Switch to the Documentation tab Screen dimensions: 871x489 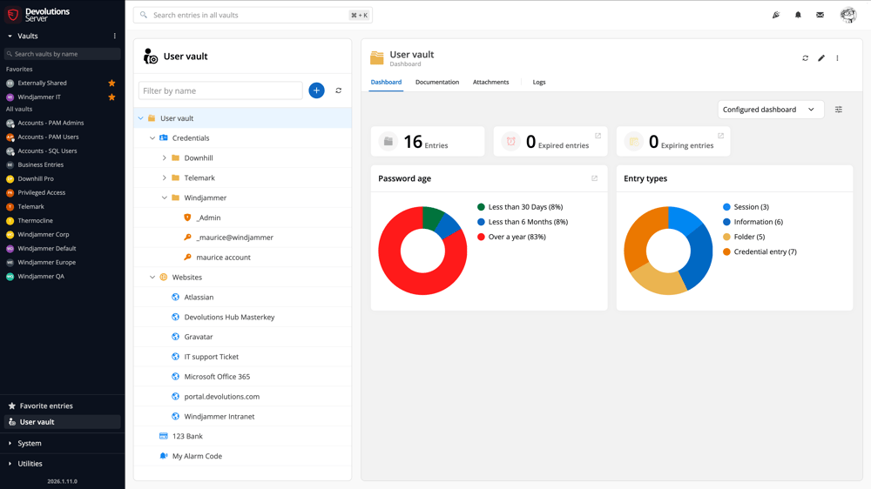[437, 82]
